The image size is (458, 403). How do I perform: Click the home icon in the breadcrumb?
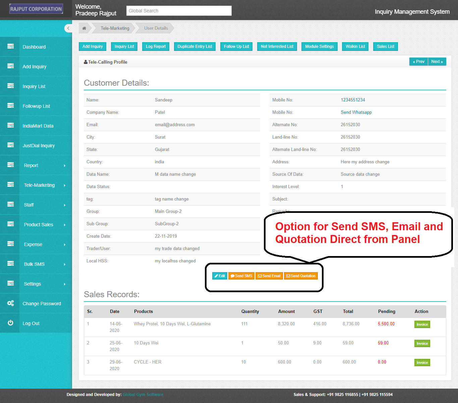(84, 28)
